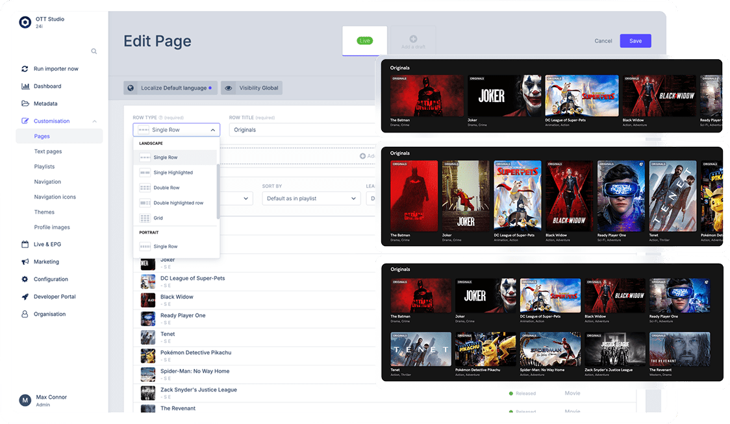Click Tenet portrait poster in middle preview

point(673,196)
